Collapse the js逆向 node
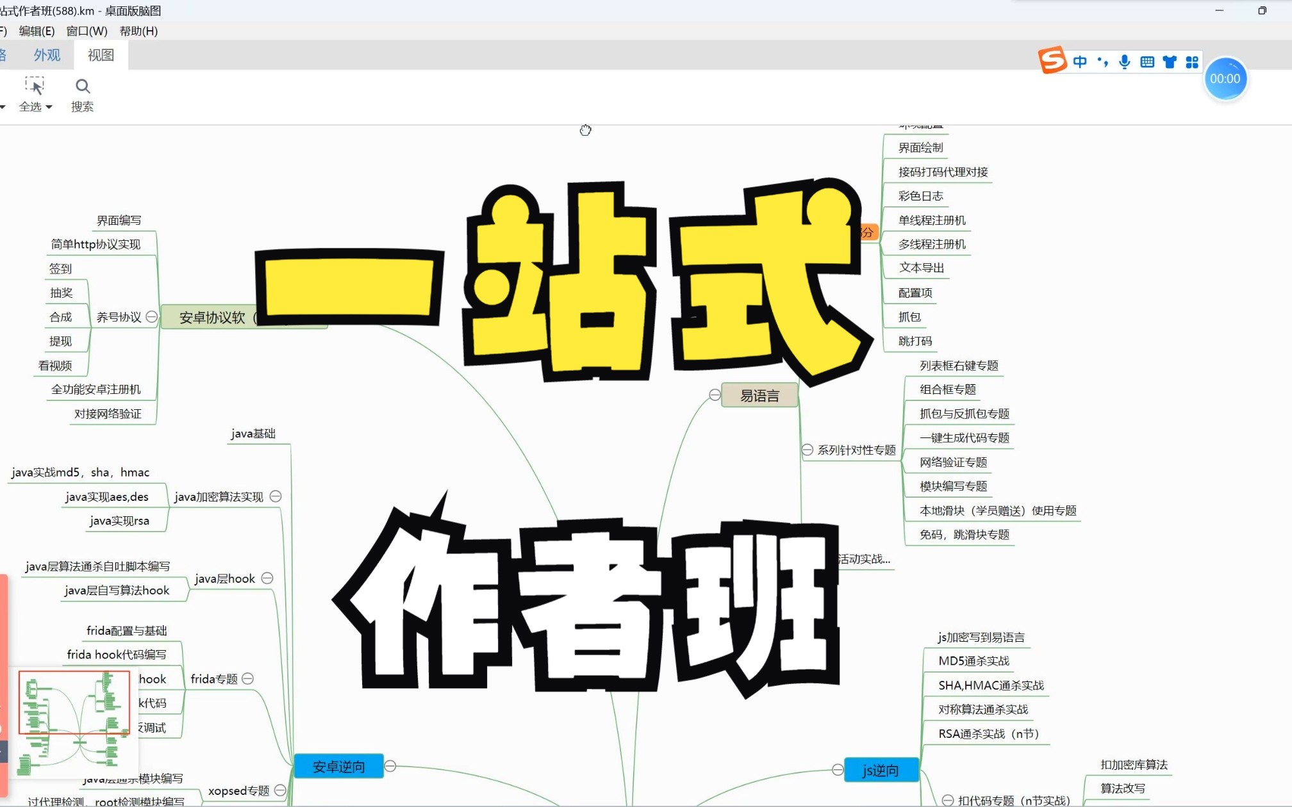1292x807 pixels. 838,770
